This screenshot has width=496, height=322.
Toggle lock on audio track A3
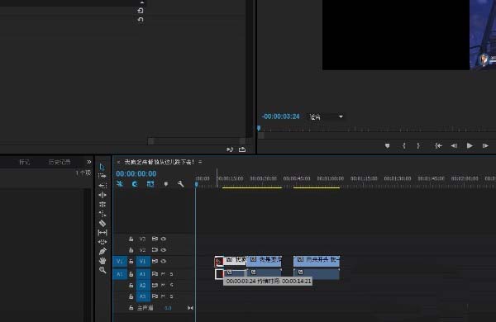click(131, 296)
